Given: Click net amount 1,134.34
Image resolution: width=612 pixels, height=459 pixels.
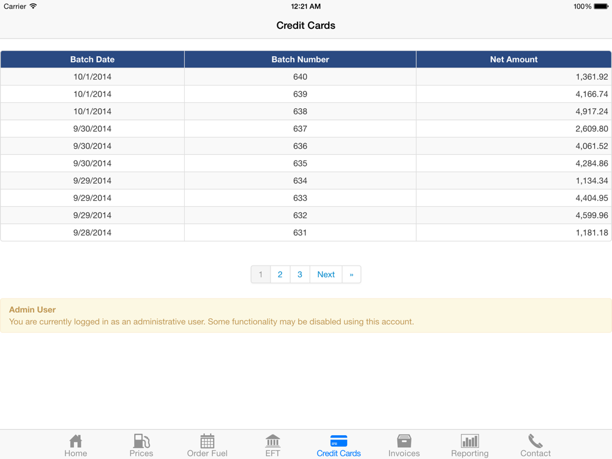Looking at the screenshot, I should tap(592, 181).
